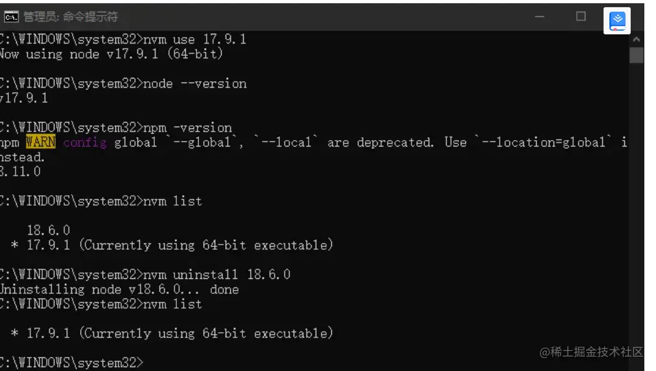Click the 8.11.0 npm version output
Image resolution: width=656 pixels, height=371 pixels.
[x=21, y=172]
